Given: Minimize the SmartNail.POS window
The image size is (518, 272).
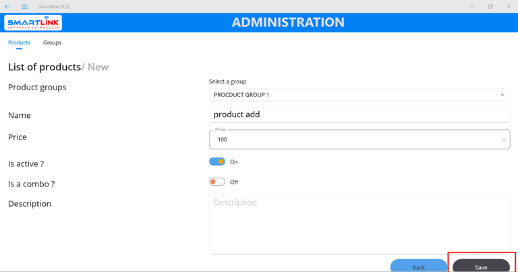Looking at the screenshot, I should 472,6.
